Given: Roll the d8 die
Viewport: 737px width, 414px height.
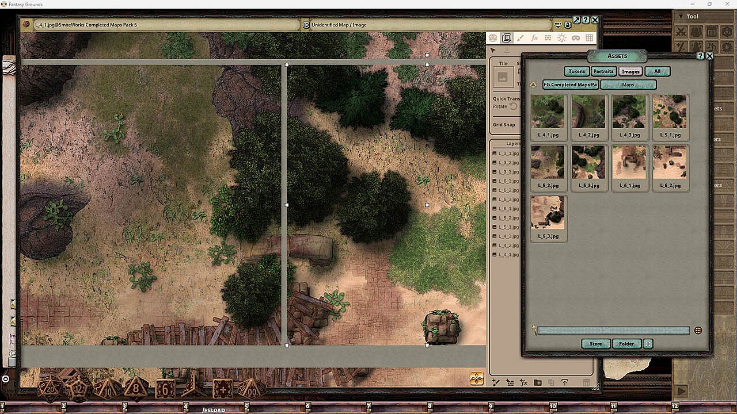Looking at the screenshot, I should pos(136,389).
